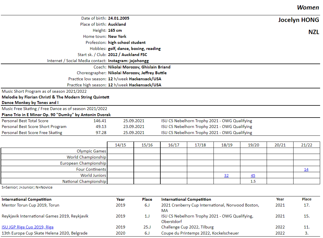Click Dance Monkey by Tones and I

coord(30,103)
